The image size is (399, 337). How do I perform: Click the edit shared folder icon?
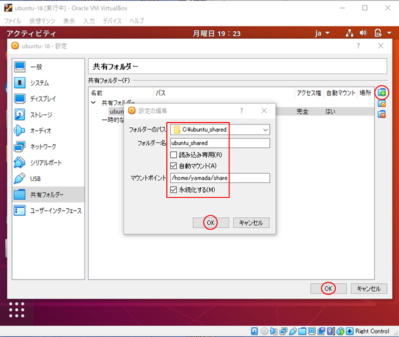point(382,103)
